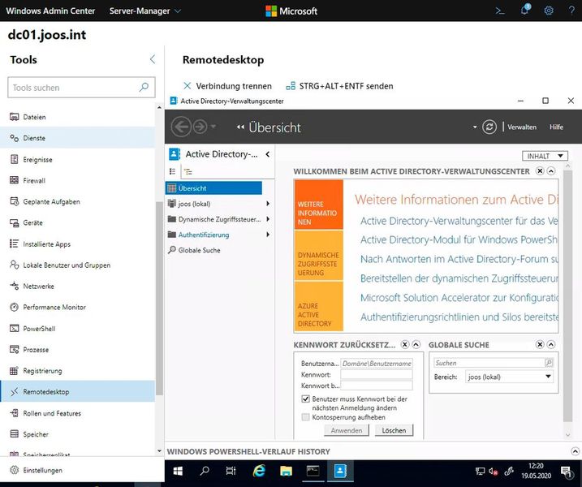Expand Windows PowerShell-Verlauf history panel

pos(575,451)
